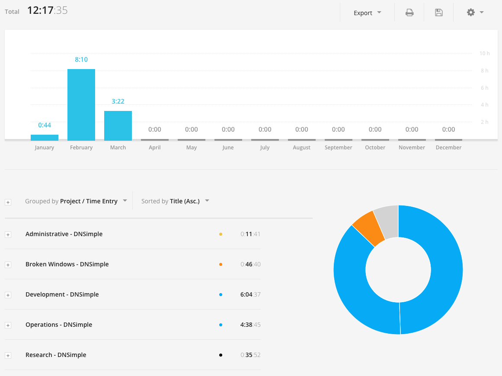
Task: Click the save report floppy icon
Action: pos(439,13)
